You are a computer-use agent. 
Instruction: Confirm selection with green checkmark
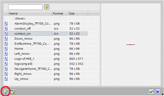point(151,92)
